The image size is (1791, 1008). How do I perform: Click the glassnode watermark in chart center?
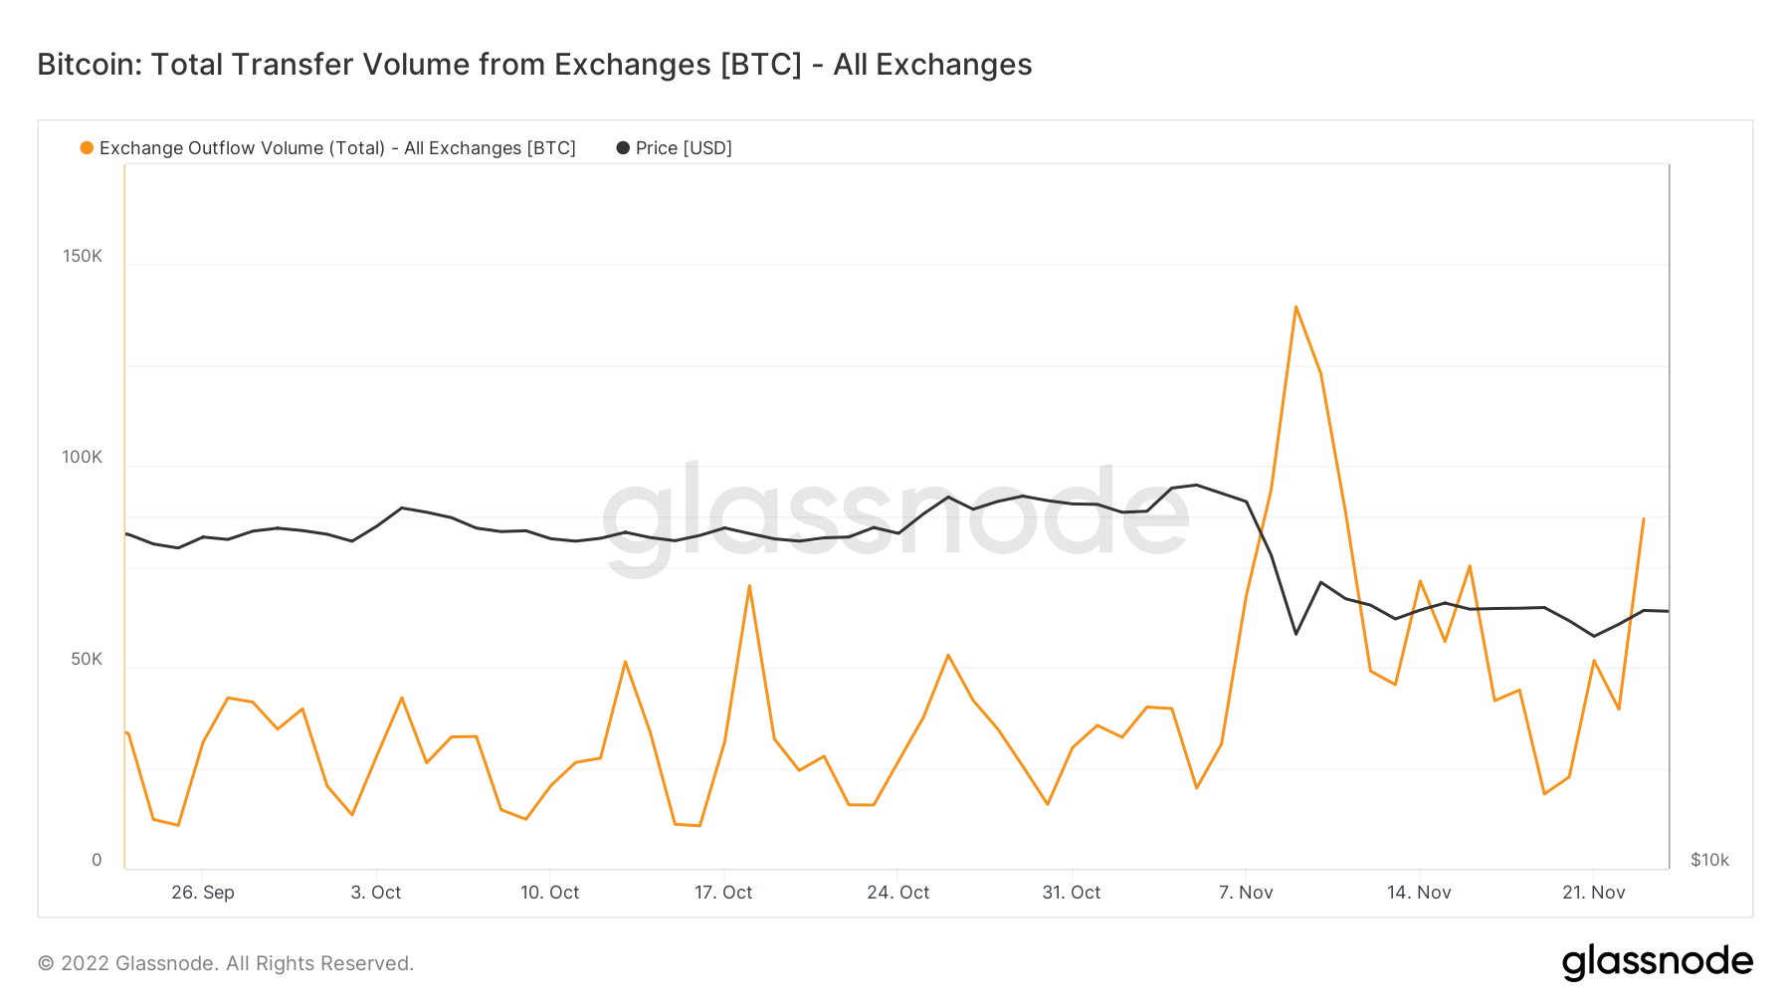[895, 516]
